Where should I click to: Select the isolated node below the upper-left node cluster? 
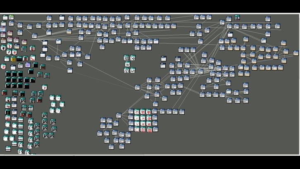70,70
